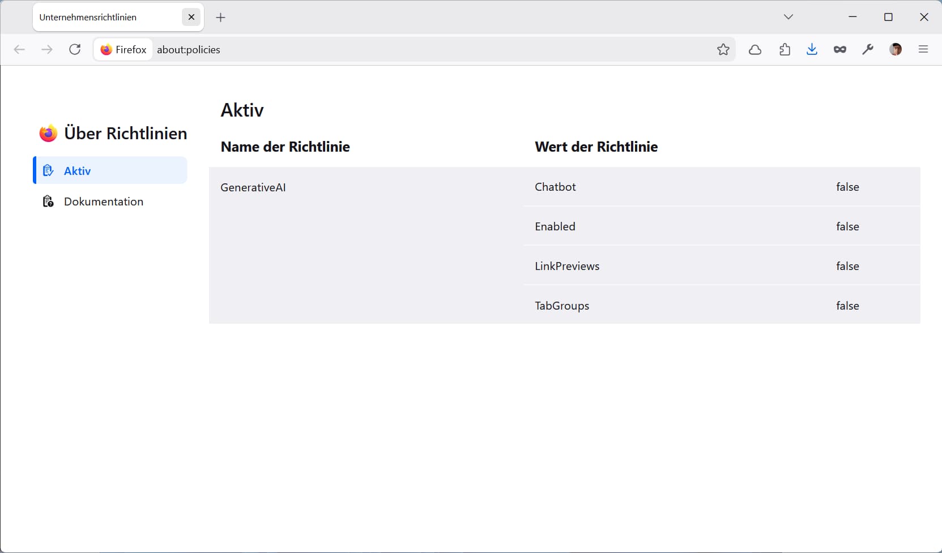Click the Firefox identity box in address bar
Screen dimensions: 942x553
(x=123, y=50)
